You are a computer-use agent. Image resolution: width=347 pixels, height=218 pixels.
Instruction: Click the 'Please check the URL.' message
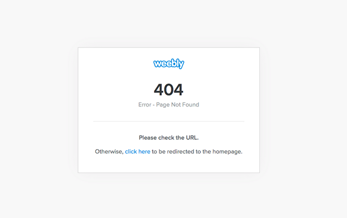pos(169,138)
